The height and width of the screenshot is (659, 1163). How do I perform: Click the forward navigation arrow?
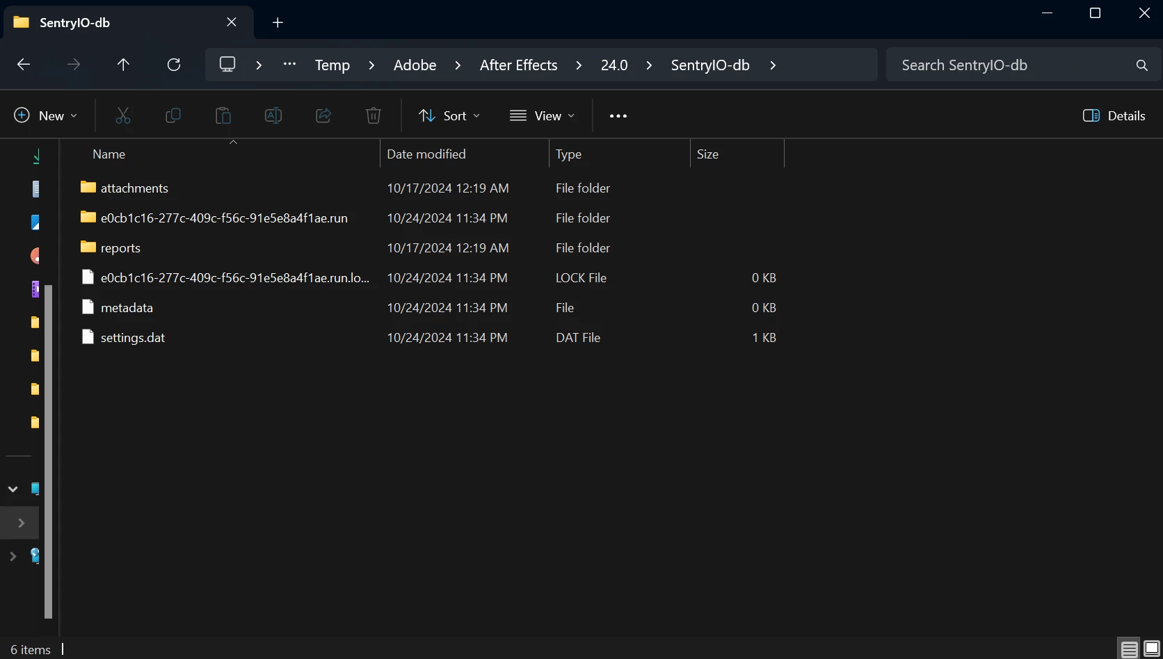pyautogui.click(x=73, y=65)
